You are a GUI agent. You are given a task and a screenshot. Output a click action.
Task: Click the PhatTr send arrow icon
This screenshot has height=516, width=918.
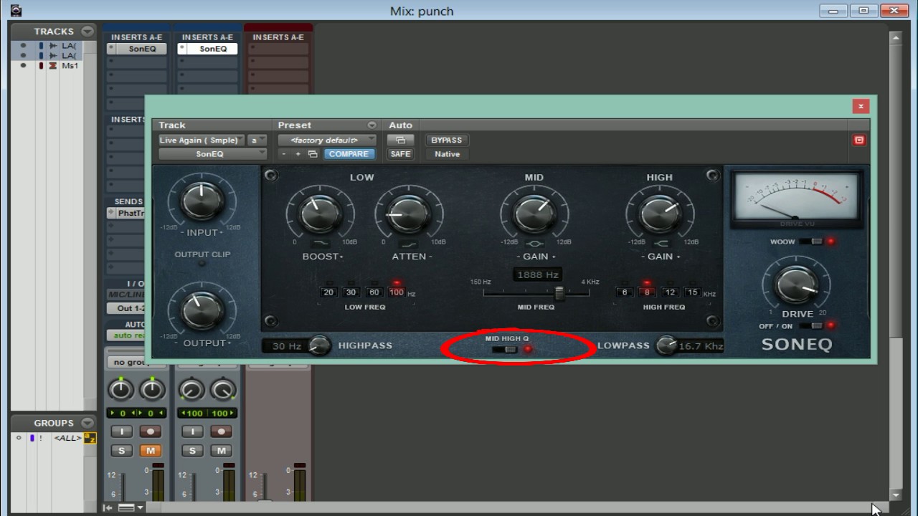pyautogui.click(x=111, y=213)
